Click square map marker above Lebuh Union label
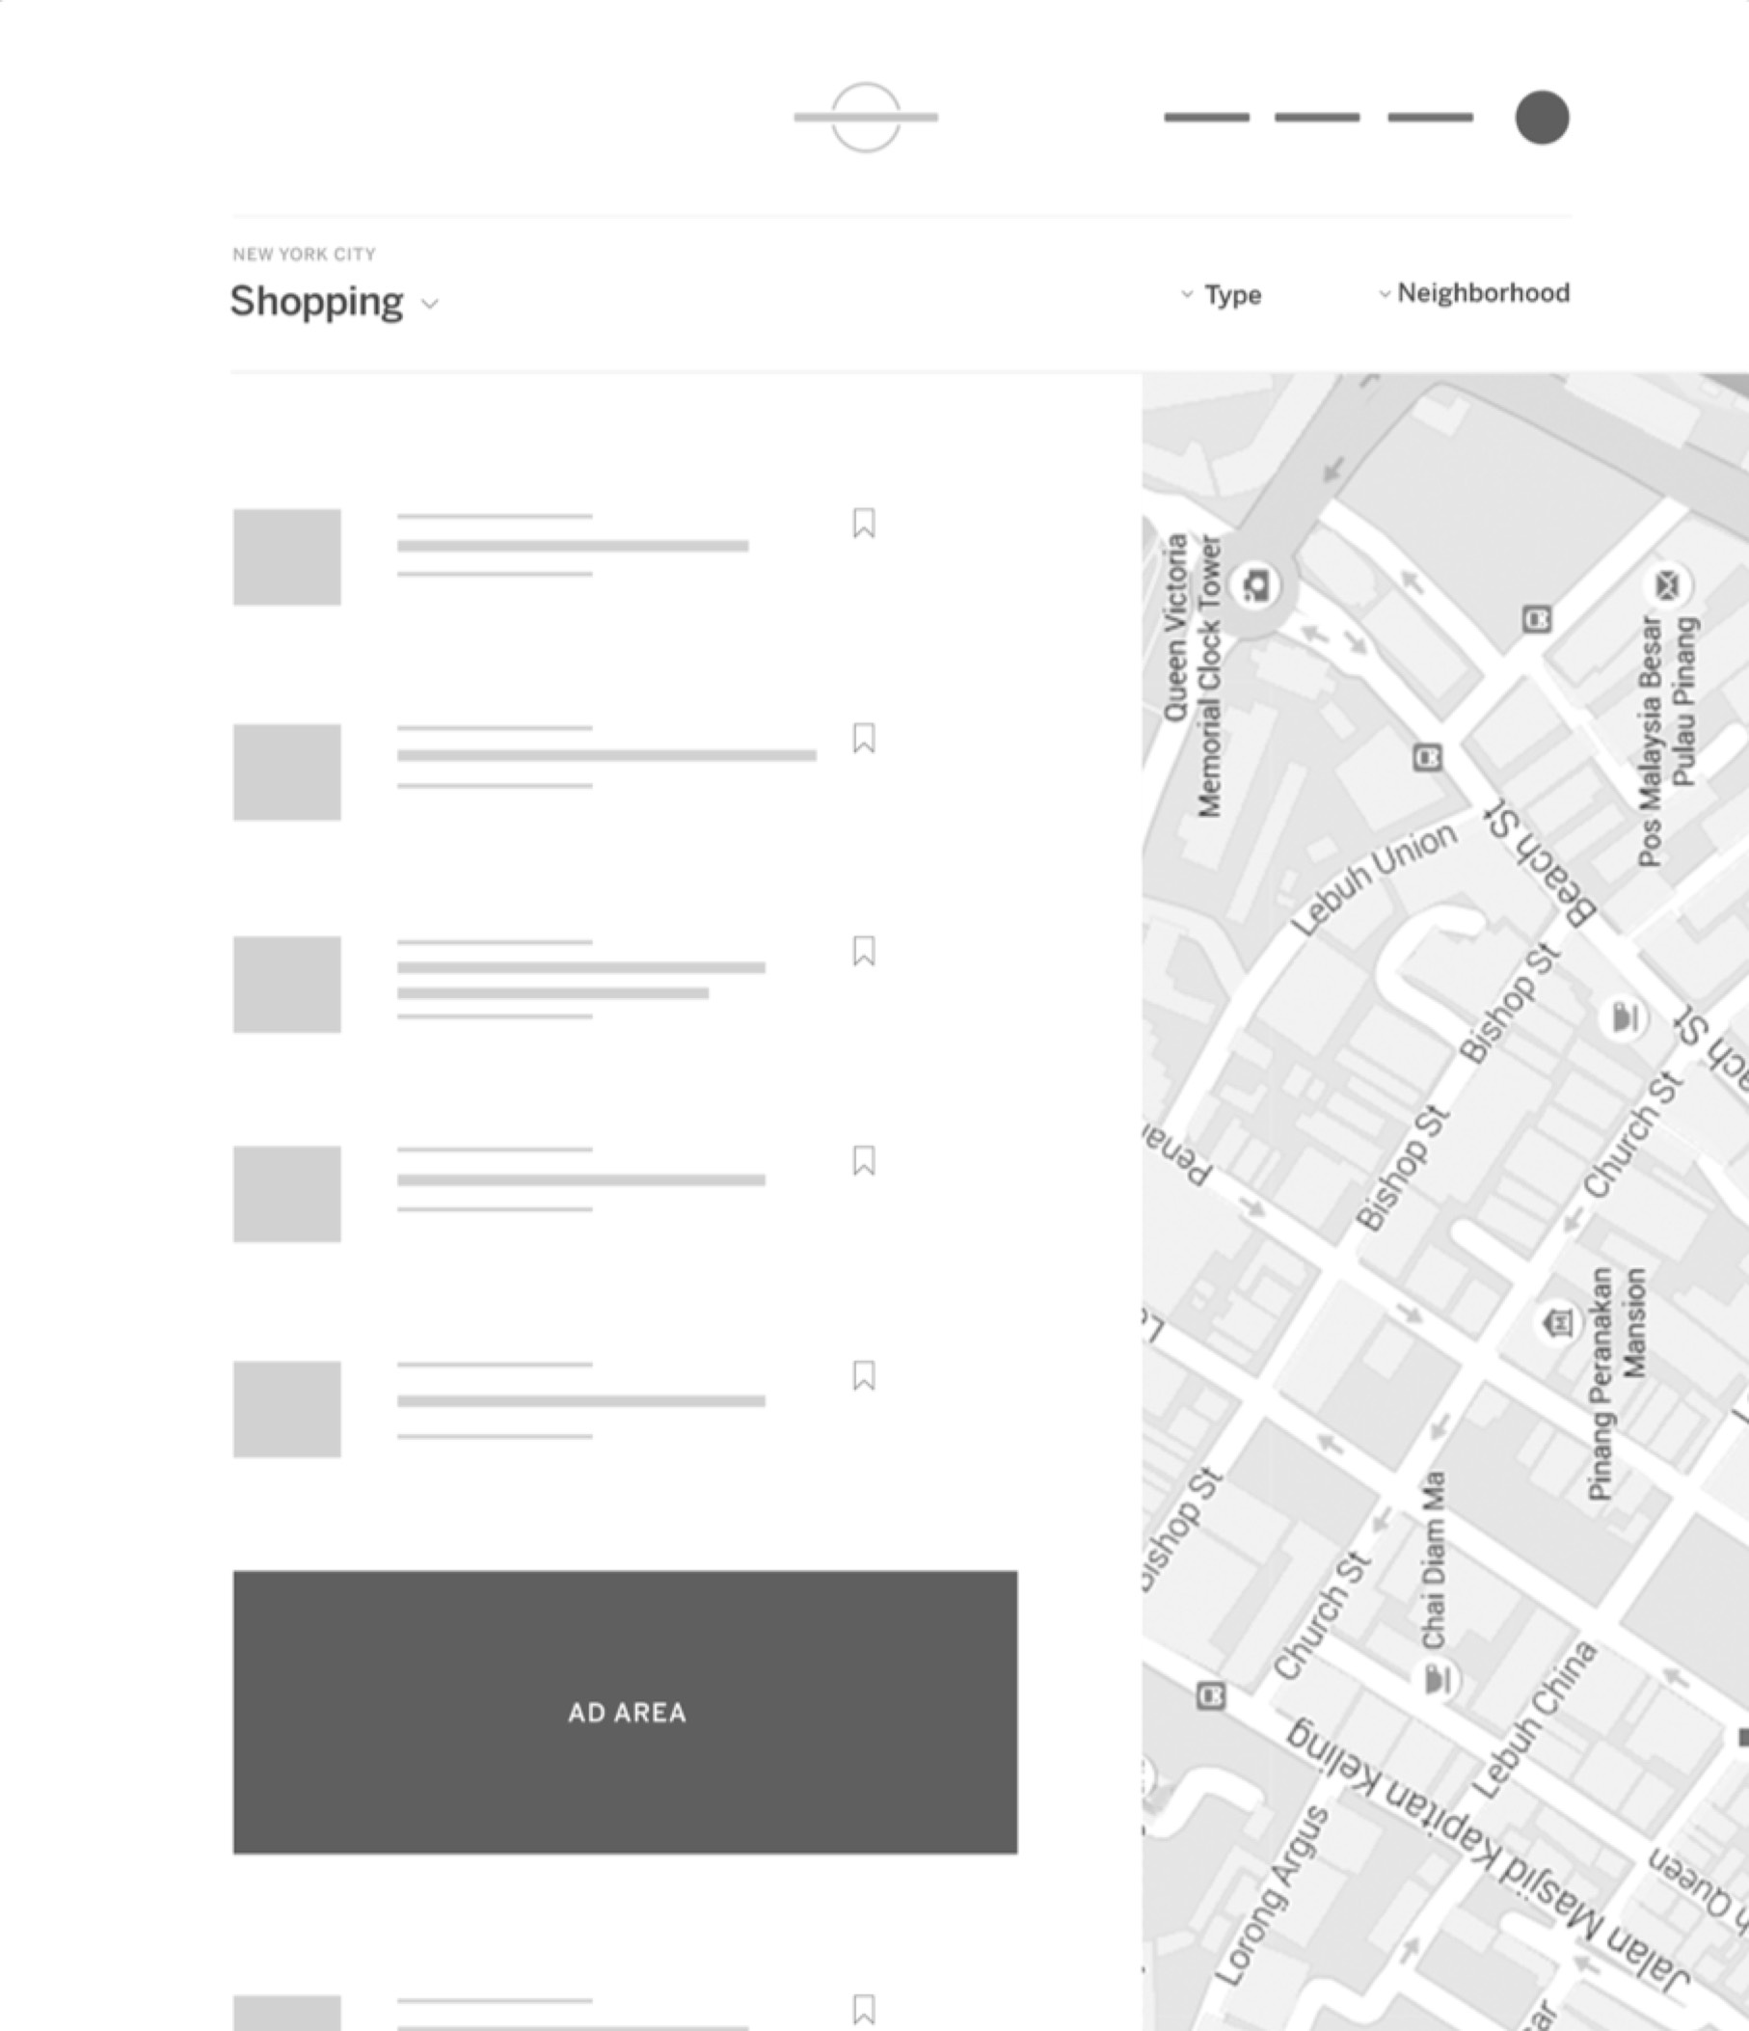This screenshot has height=2031, width=1749. coord(1428,757)
